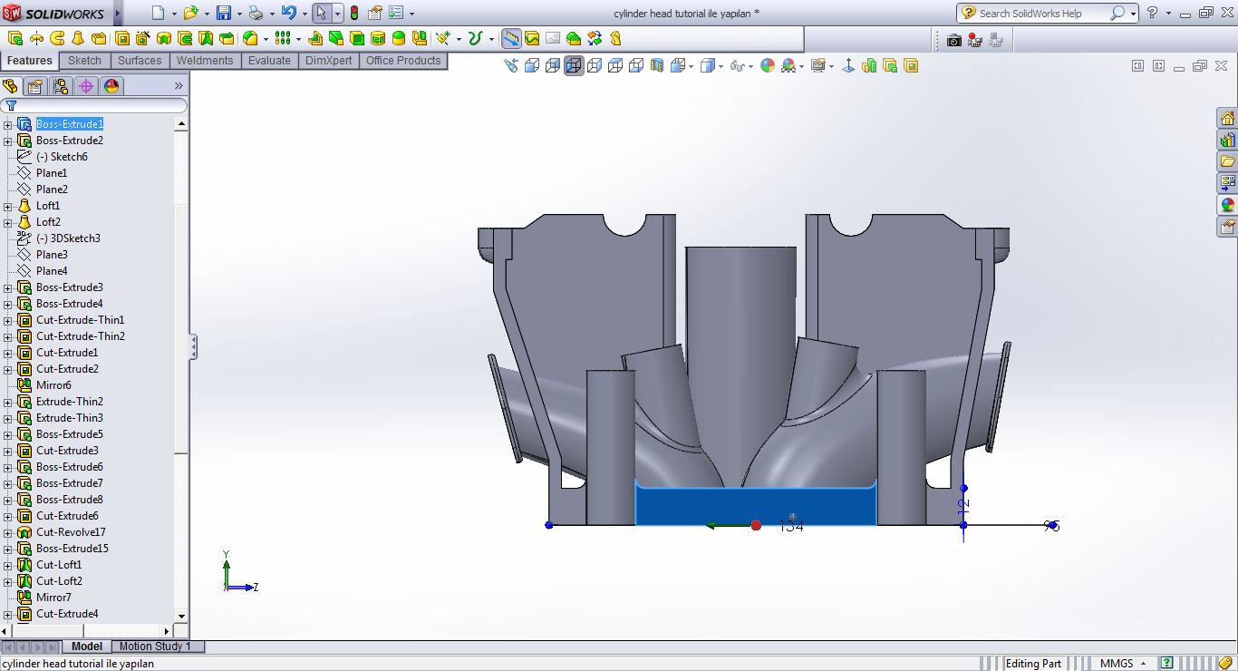Open the ConfigurationManager tab icon
The image size is (1238, 671).
(61, 86)
